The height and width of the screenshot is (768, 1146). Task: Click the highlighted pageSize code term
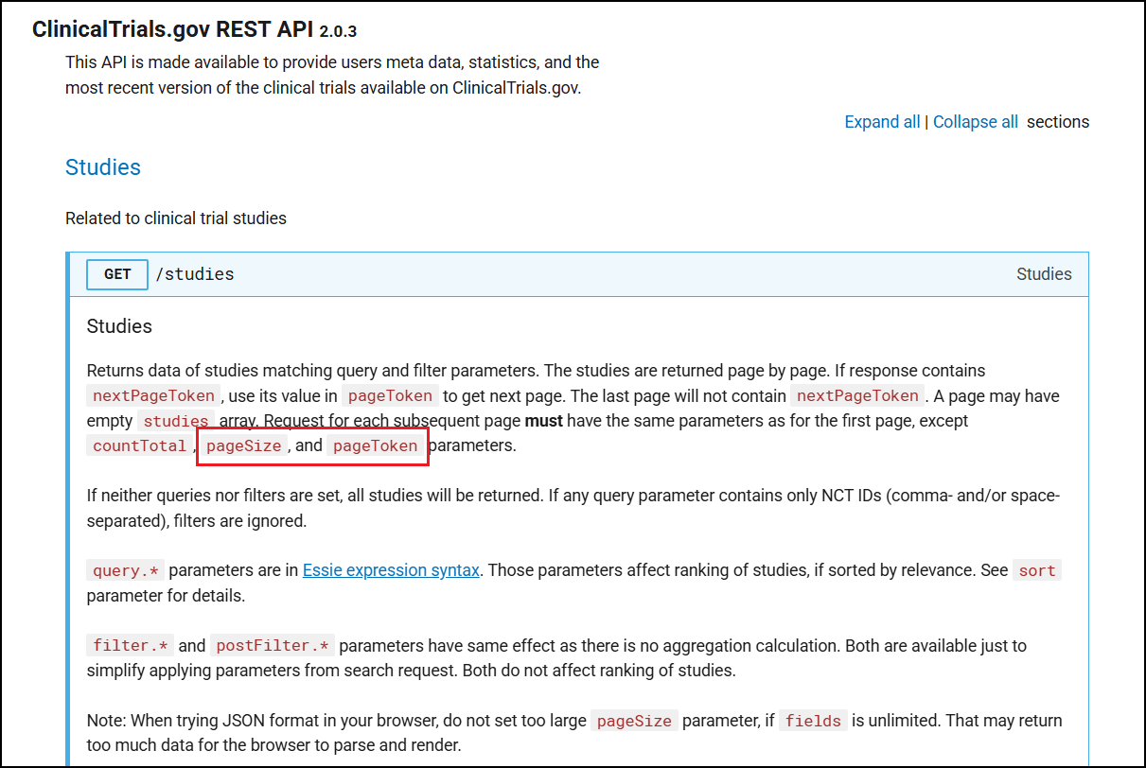(x=244, y=445)
